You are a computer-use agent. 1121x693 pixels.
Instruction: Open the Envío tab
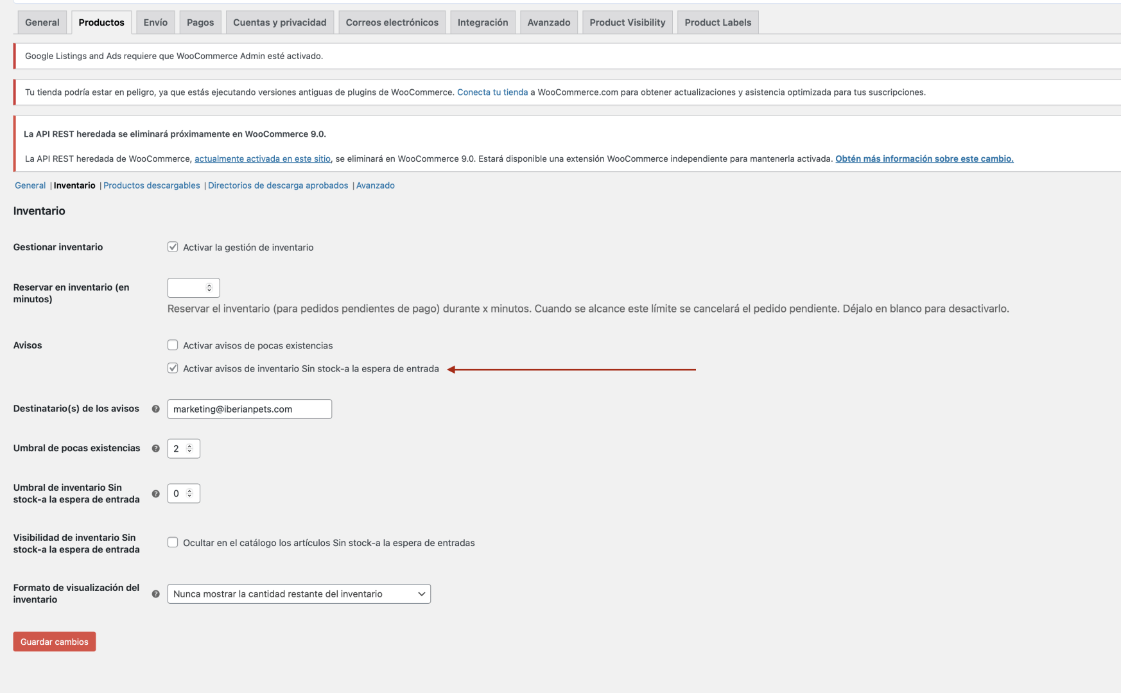click(x=155, y=22)
